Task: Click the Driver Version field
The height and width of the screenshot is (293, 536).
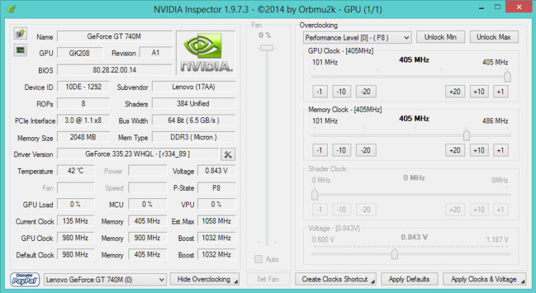Action: tap(137, 154)
